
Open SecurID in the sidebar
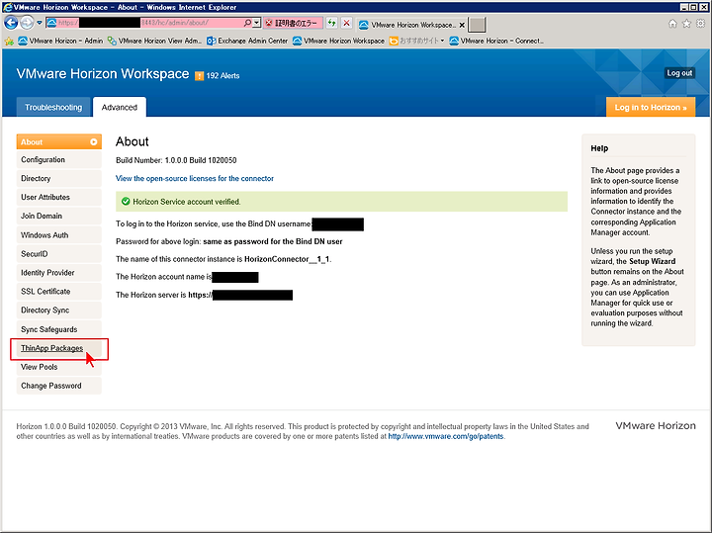59,254
